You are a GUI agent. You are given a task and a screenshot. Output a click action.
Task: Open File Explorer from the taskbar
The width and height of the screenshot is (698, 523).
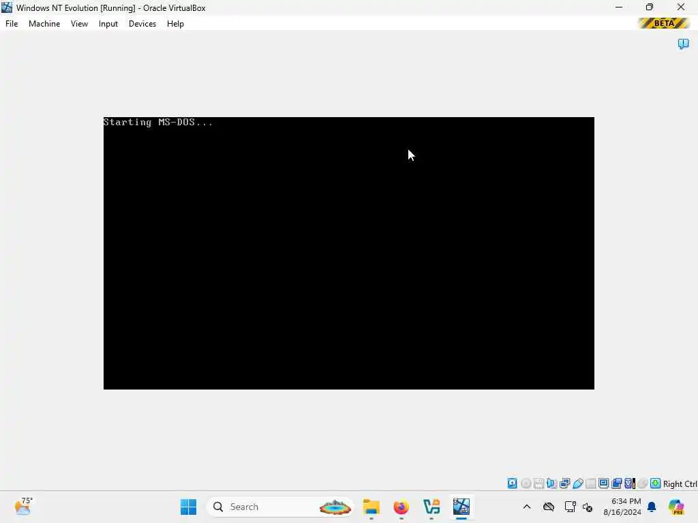[x=371, y=507]
